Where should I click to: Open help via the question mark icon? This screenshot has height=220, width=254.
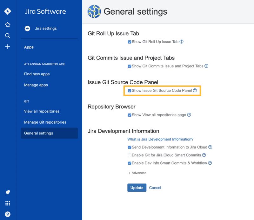pos(7,214)
